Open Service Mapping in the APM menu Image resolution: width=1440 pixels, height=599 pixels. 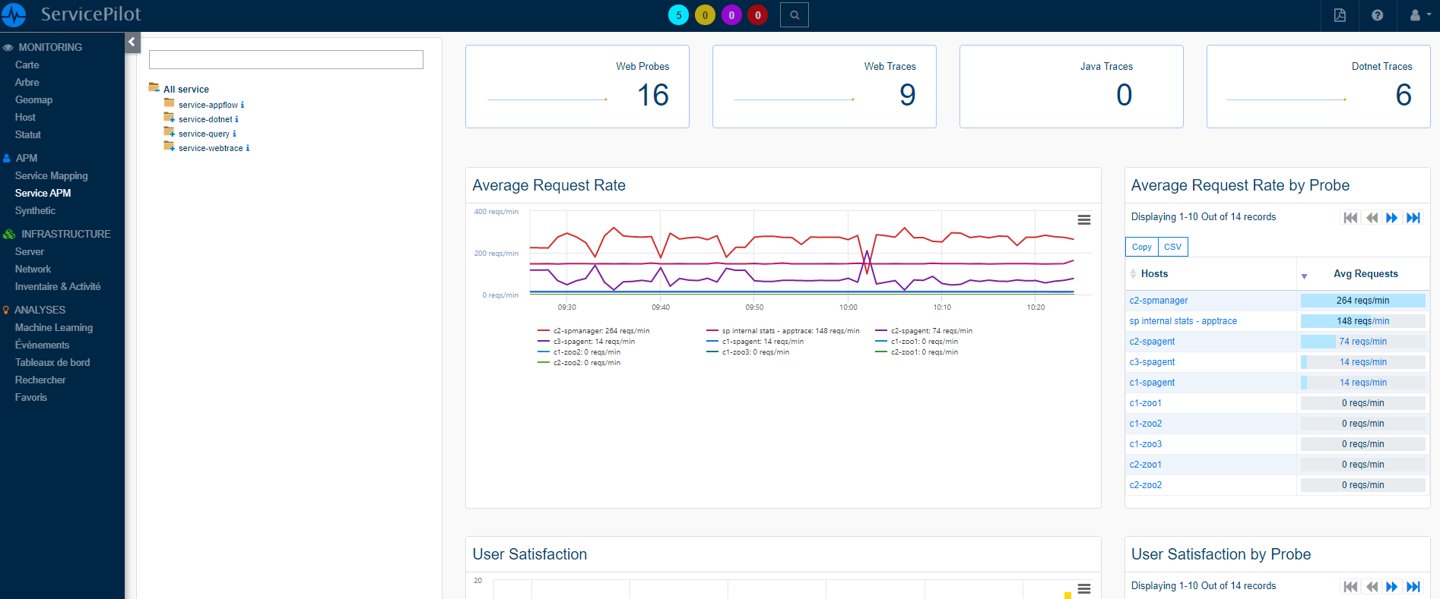tap(51, 175)
